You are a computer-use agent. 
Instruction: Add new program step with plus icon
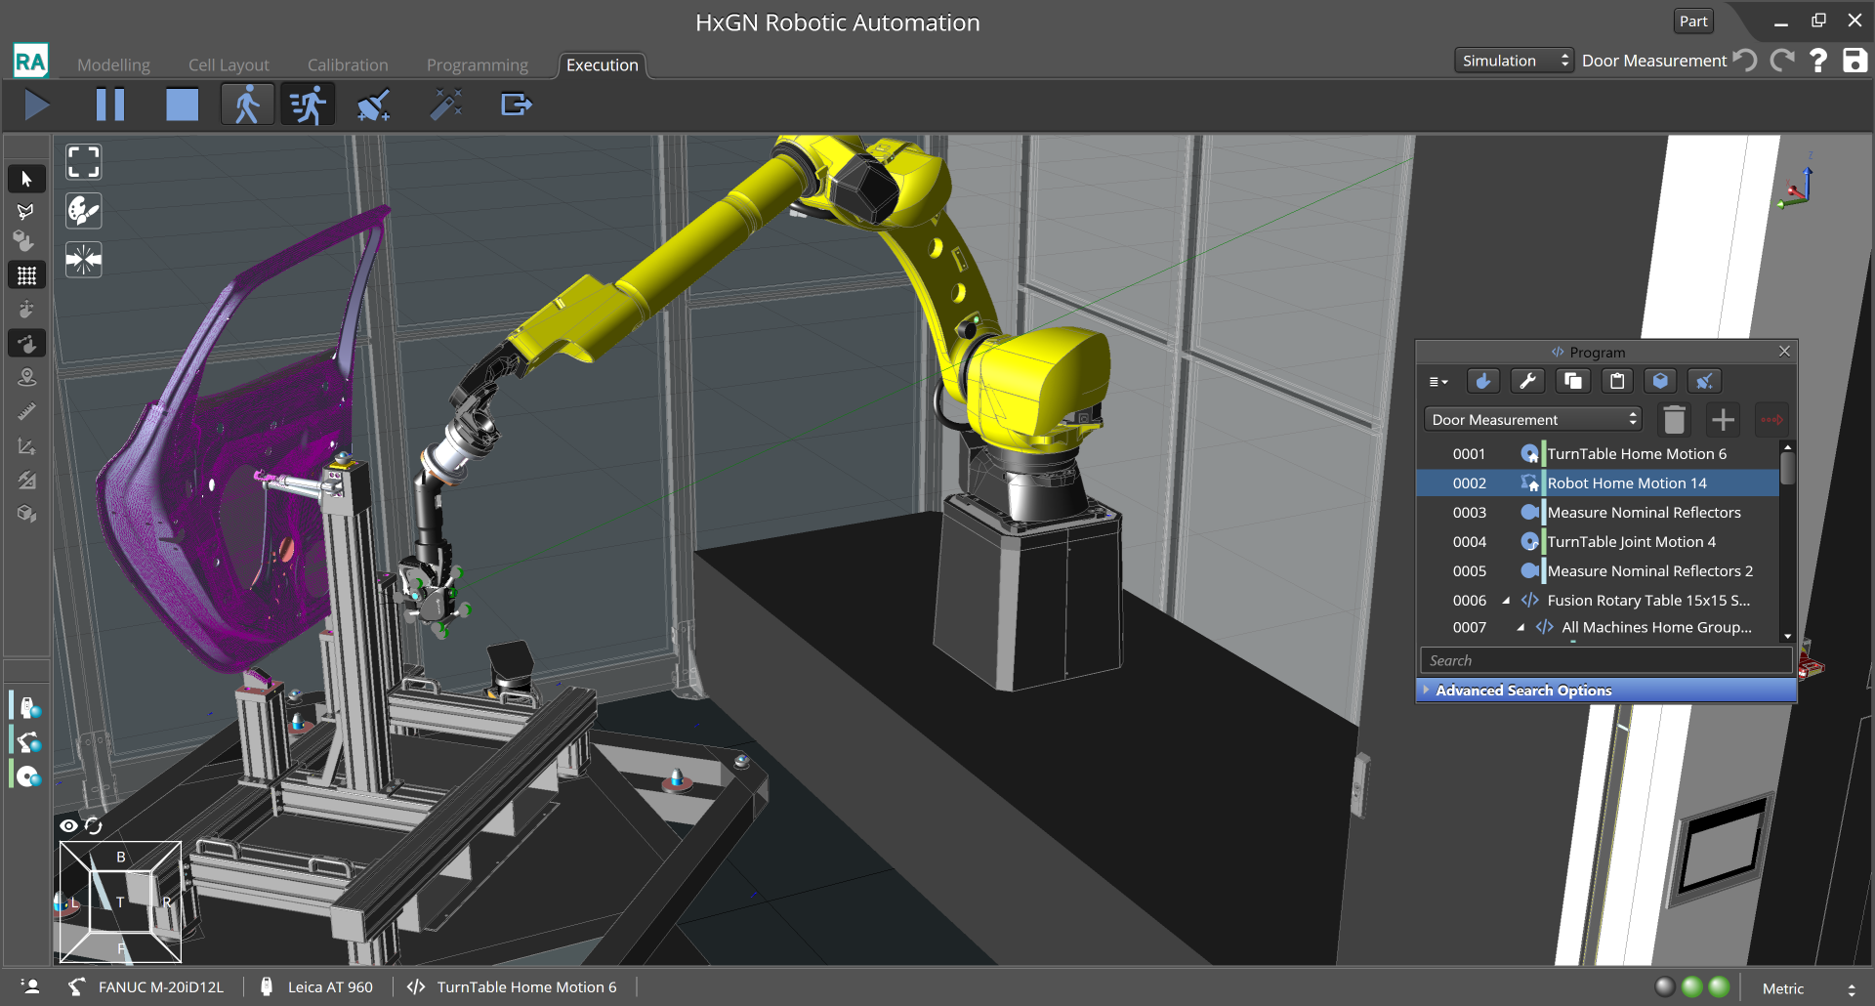[x=1723, y=420]
